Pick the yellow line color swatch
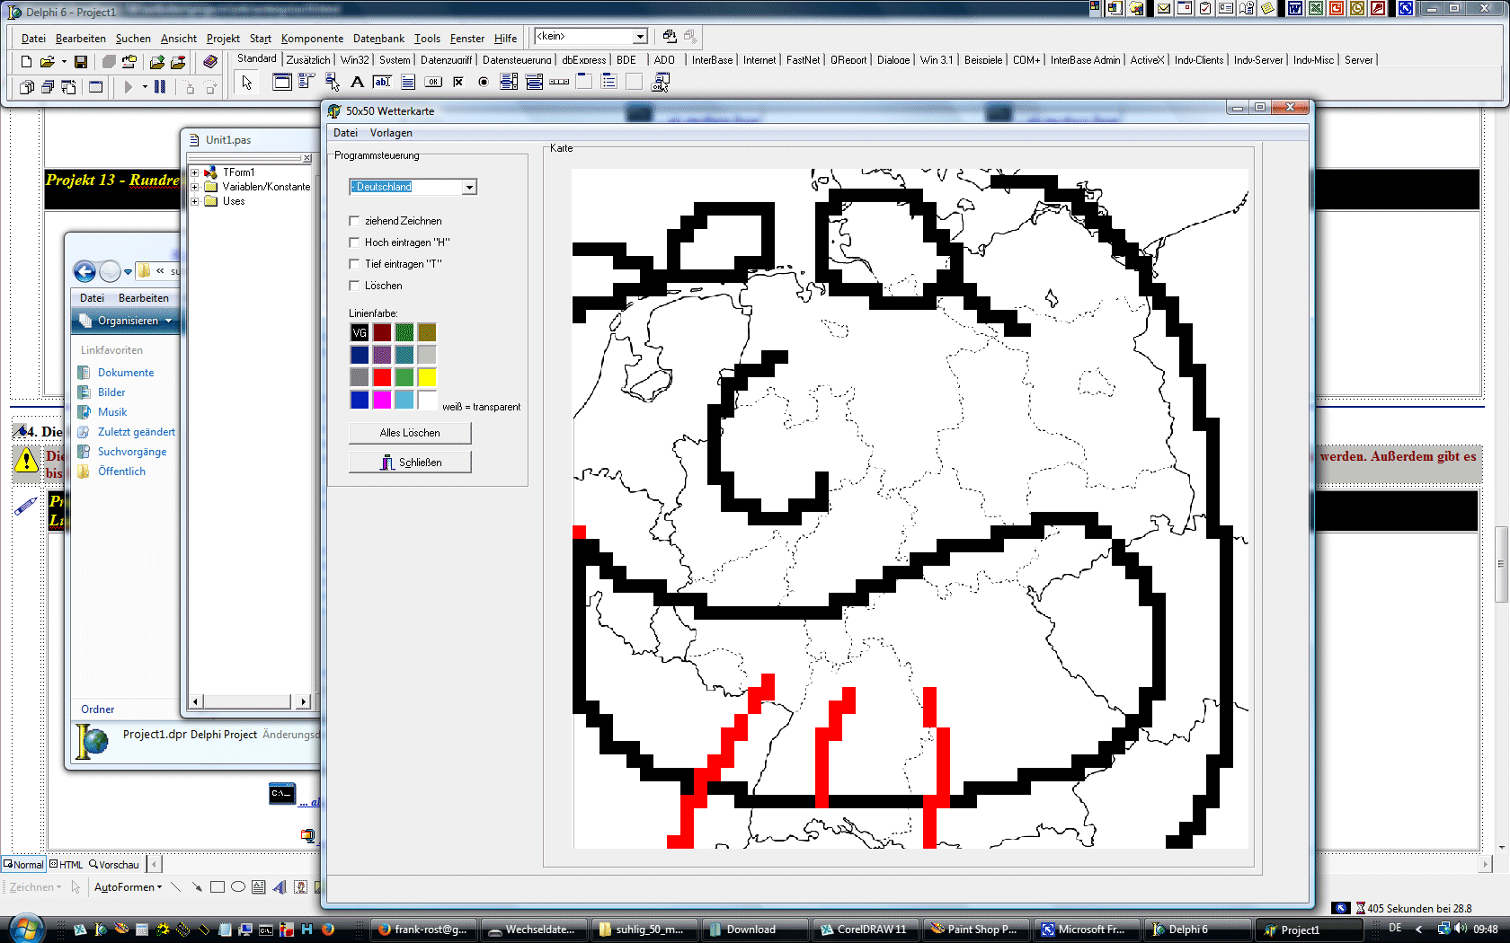Screen dimensions: 1510x943 pyautogui.click(x=427, y=377)
